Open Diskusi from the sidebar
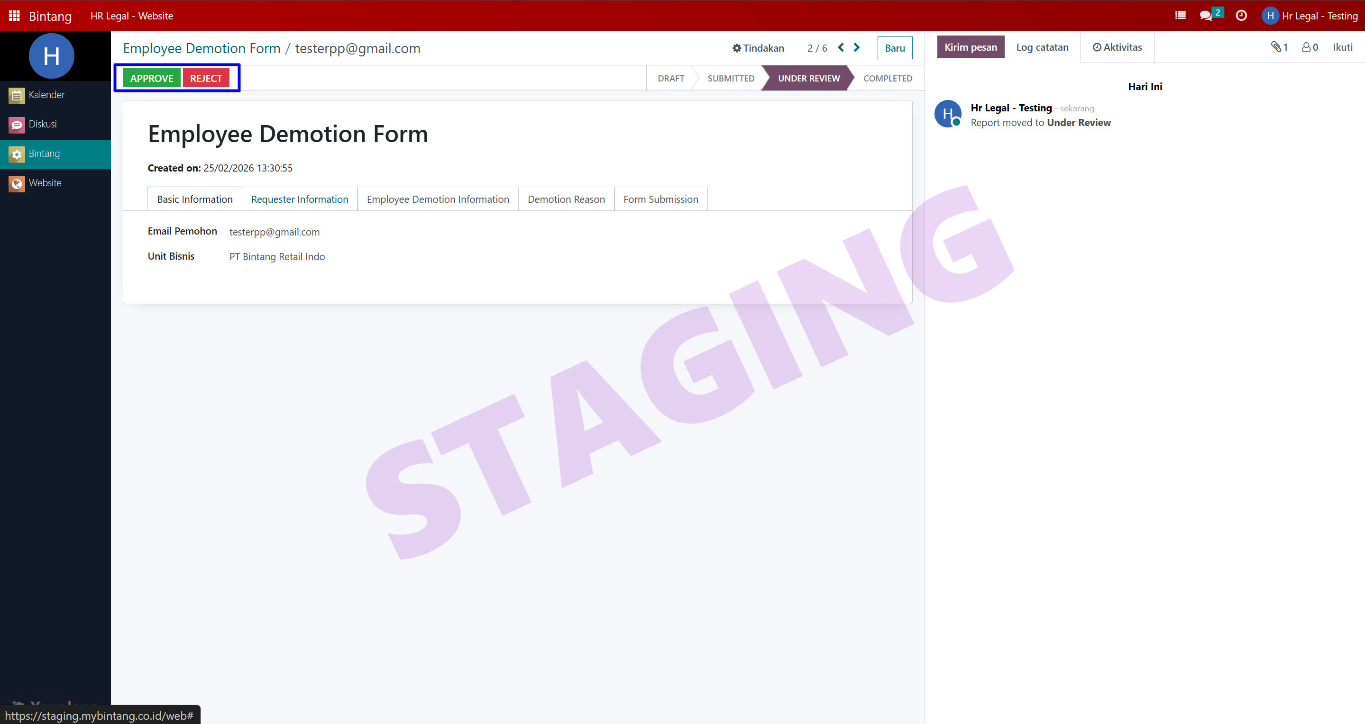This screenshot has height=724, width=1365. tap(42, 124)
